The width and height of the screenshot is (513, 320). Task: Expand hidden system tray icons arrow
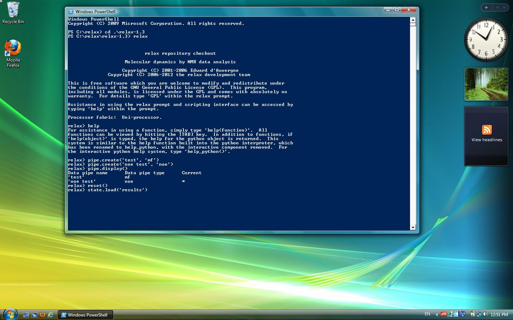[x=437, y=314]
